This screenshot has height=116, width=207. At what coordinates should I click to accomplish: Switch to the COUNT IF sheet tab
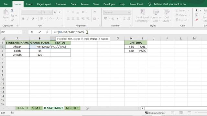(22, 108)
